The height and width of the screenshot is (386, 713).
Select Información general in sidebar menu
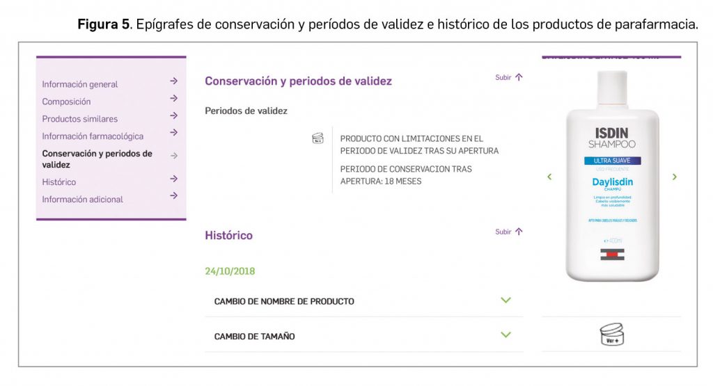[80, 84]
